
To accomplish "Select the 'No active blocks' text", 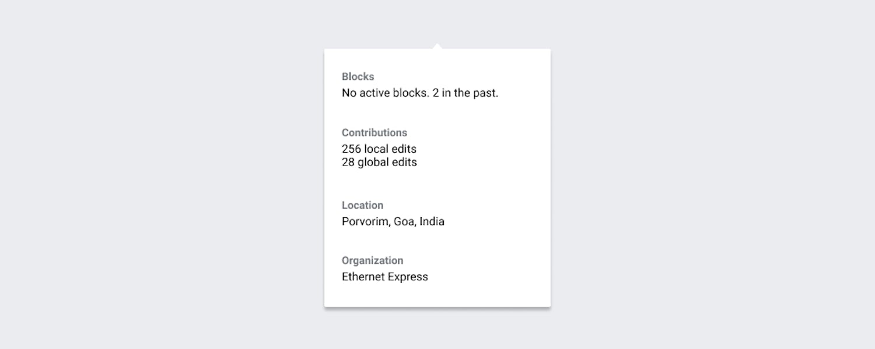I will pos(384,93).
